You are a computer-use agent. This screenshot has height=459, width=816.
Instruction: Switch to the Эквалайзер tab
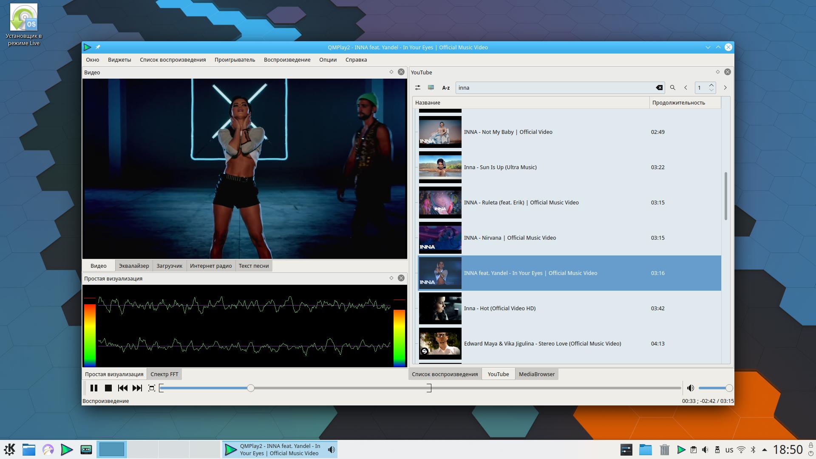pyautogui.click(x=134, y=266)
